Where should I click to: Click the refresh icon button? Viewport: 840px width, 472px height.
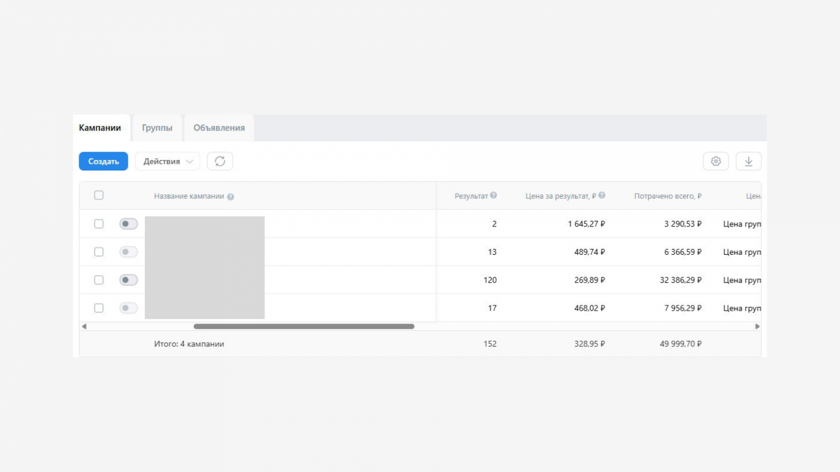click(x=220, y=162)
